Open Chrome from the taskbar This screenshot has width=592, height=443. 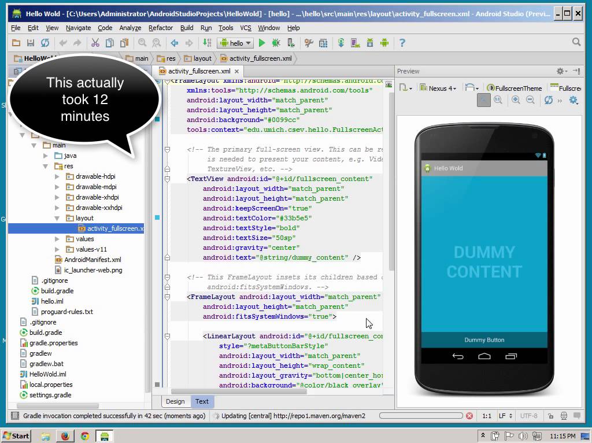pyautogui.click(x=85, y=436)
